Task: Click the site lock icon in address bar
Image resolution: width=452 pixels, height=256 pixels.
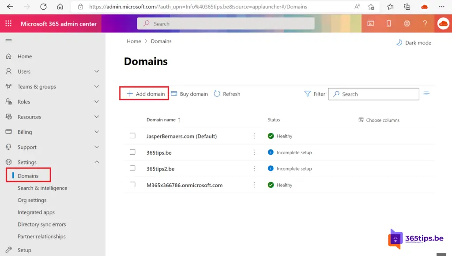Action: tap(80, 7)
